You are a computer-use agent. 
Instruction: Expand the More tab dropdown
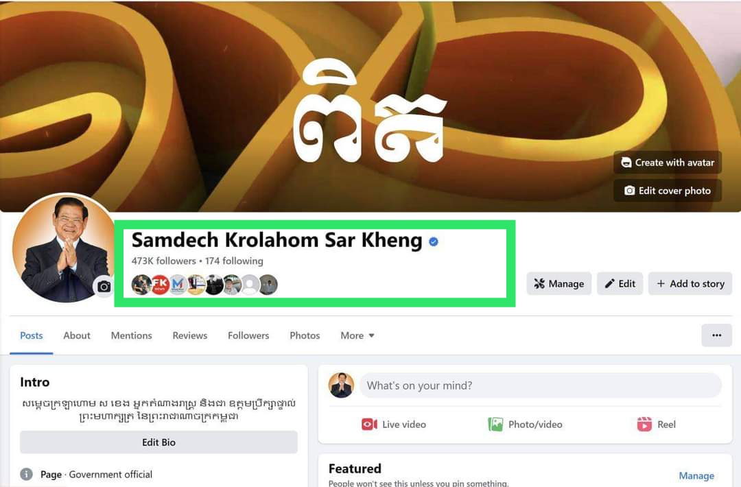click(x=357, y=335)
